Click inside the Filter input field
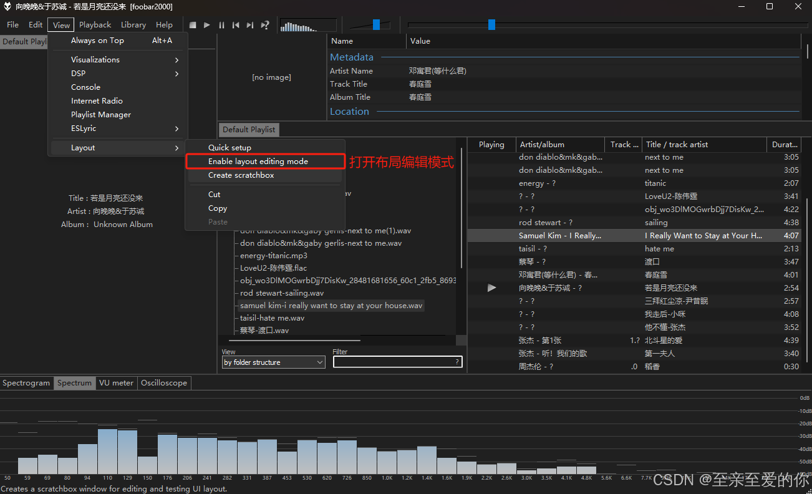This screenshot has width=812, height=494. [x=397, y=361]
